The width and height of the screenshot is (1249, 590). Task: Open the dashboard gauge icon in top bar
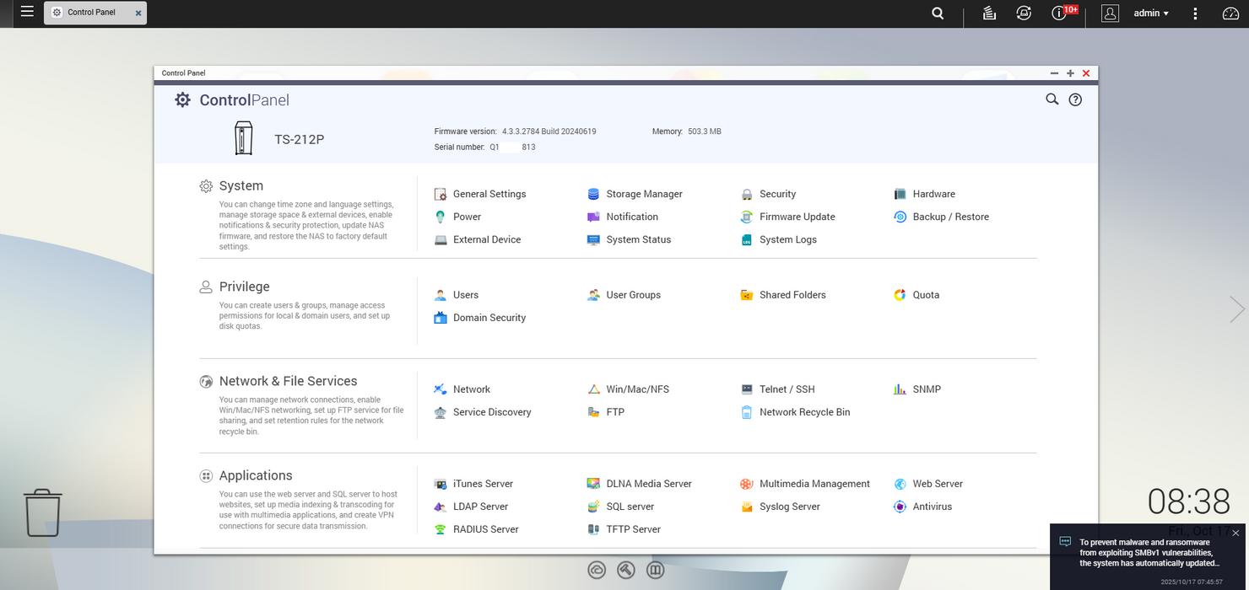(x=1230, y=13)
